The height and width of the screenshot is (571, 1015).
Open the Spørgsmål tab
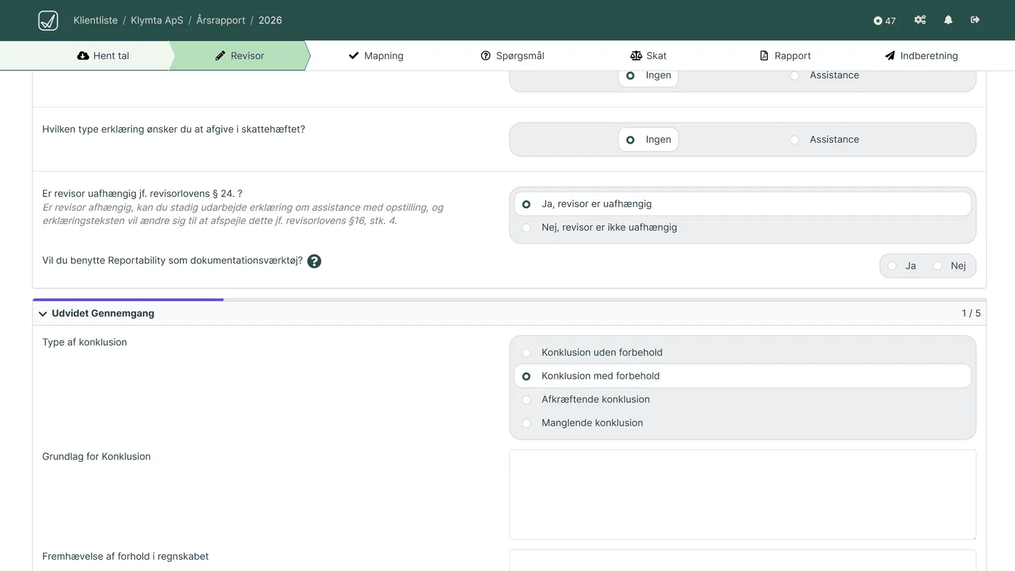pos(513,56)
